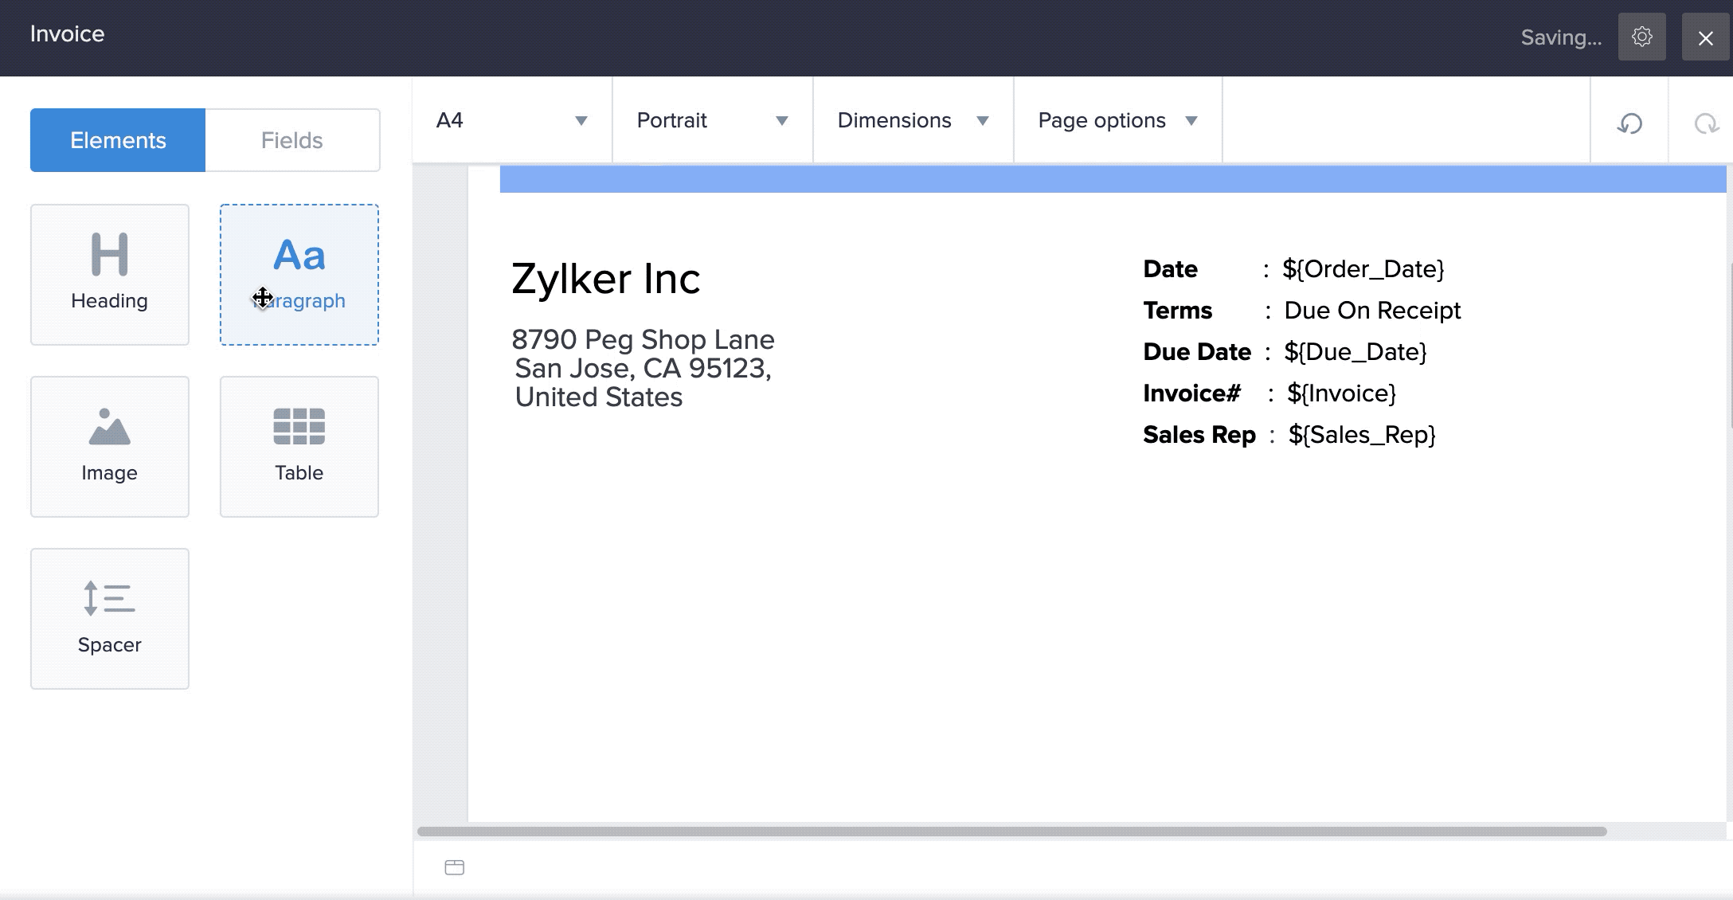Switch to the Elements tab
Screen dimensions: 1733x900
click(118, 140)
